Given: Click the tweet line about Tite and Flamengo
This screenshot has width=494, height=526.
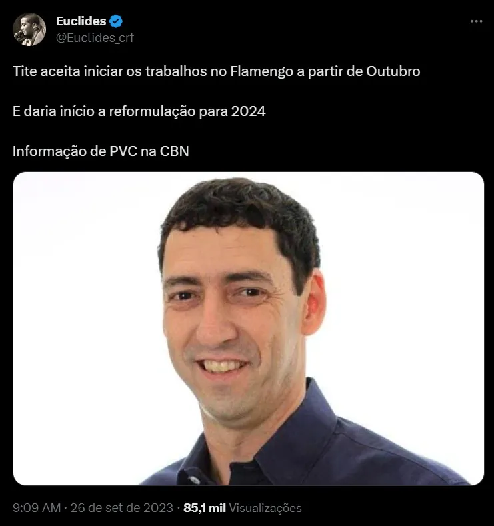Looking at the screenshot, I should pos(216,71).
